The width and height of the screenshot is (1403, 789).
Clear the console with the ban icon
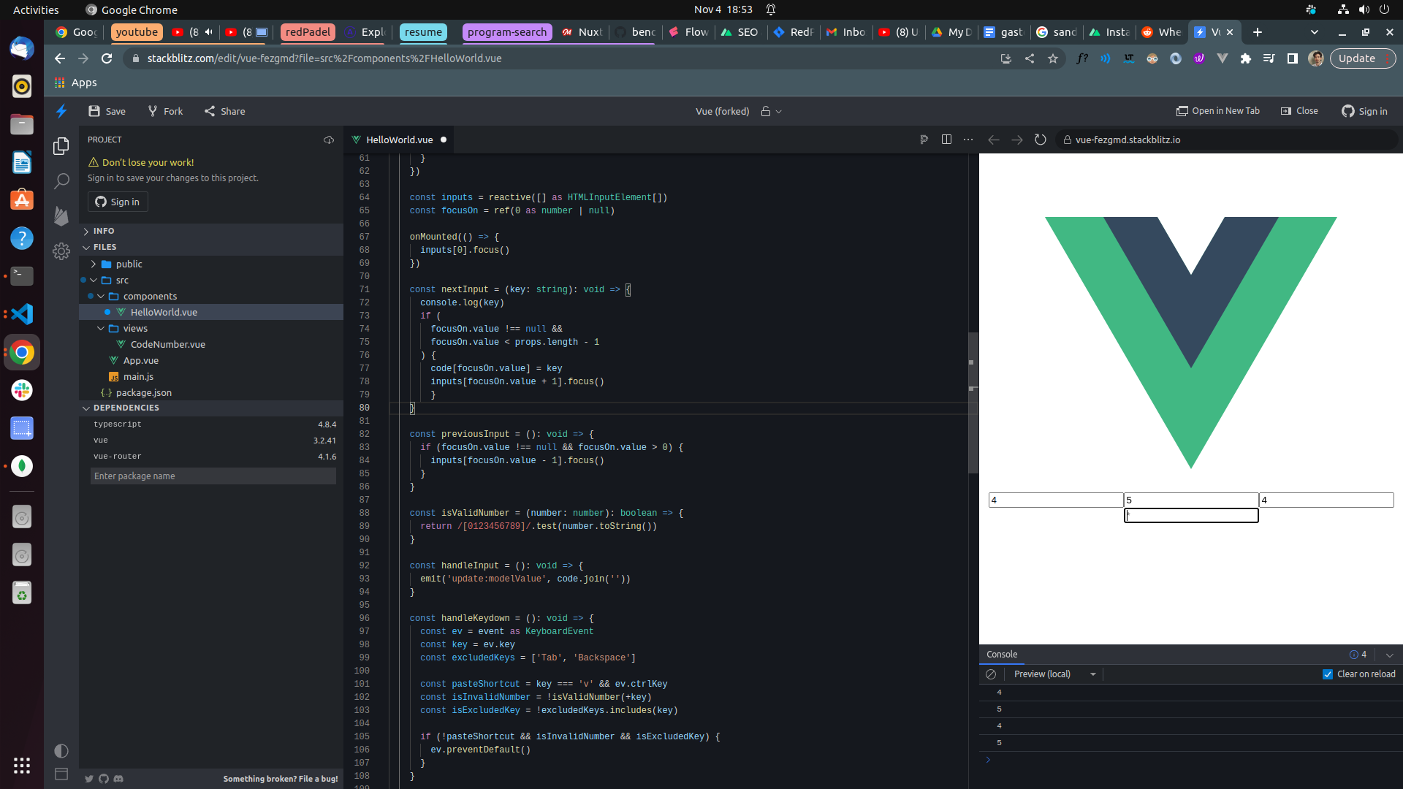point(991,674)
